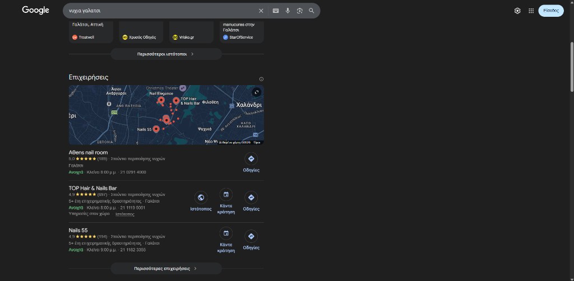This screenshot has width=574, height=281.
Task: Open the Google apps grid
Action: (x=531, y=11)
